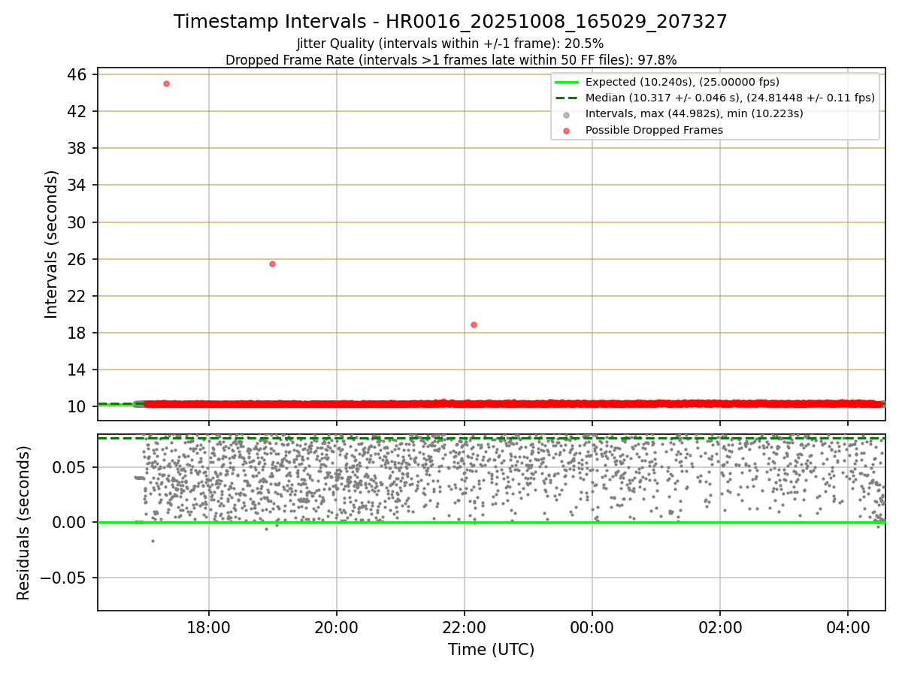This screenshot has width=902, height=676.
Task: Click legend entry Intervals, max (44.982s)
Action: tap(683, 113)
